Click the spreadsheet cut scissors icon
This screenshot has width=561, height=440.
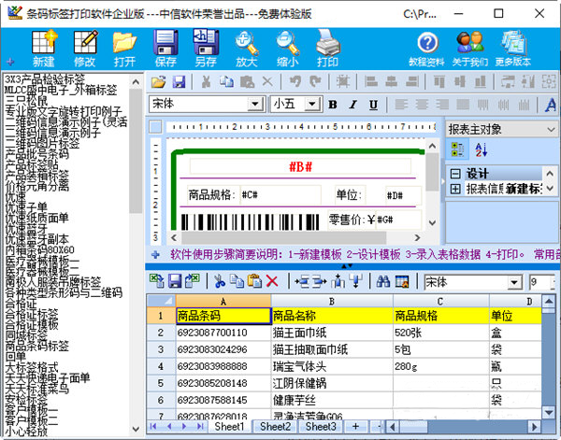[x=220, y=281]
